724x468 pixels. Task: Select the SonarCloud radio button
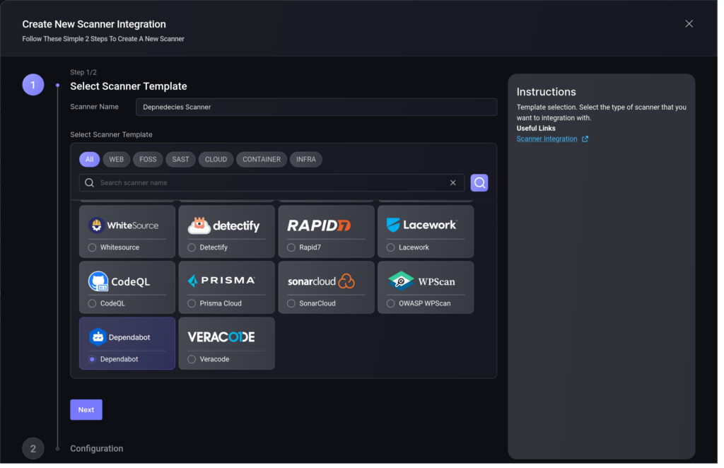(291, 303)
